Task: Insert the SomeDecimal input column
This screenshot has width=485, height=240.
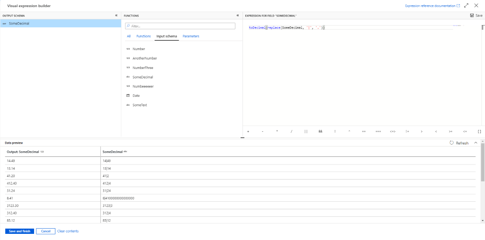Action: tap(143, 77)
